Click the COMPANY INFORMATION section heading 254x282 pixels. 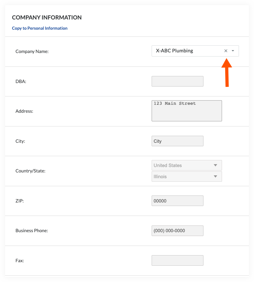point(47,18)
